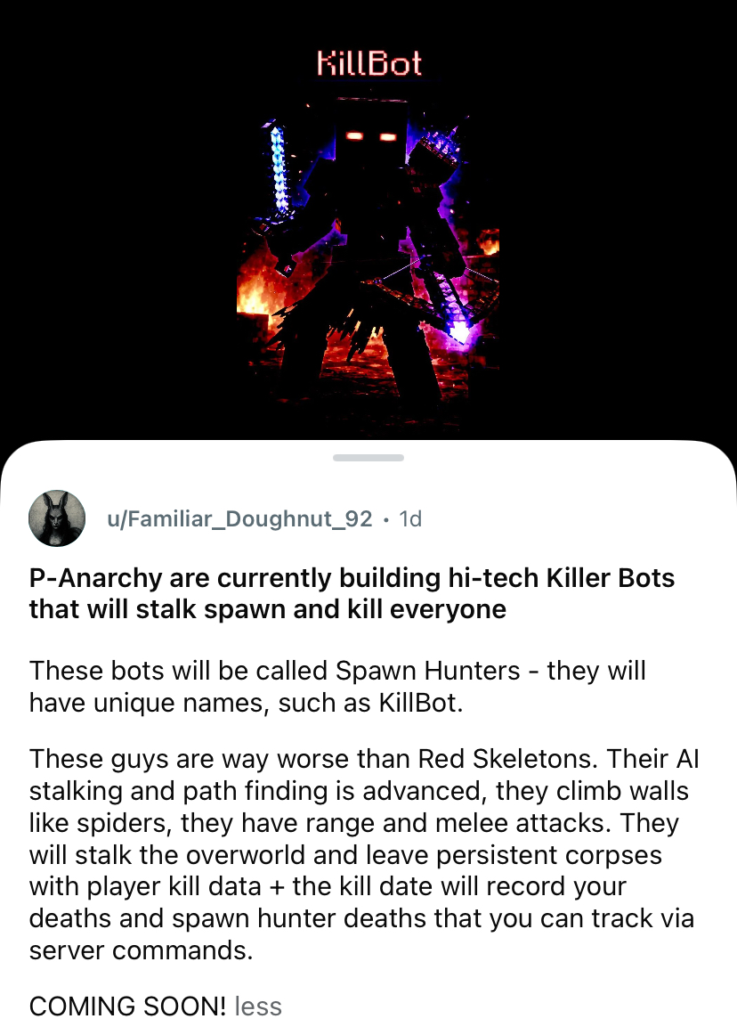Tap the "KillBot" pixel title text
Viewport: 737px width, 1027px height.
tap(368, 64)
